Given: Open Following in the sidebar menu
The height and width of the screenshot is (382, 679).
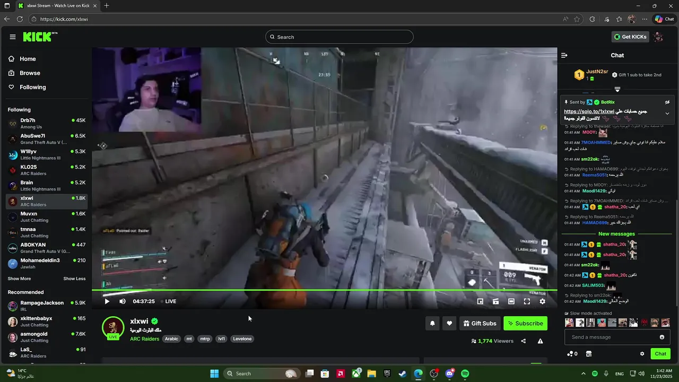Looking at the screenshot, I should point(32,87).
